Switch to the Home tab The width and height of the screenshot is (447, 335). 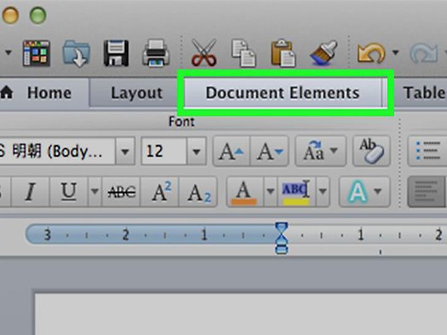pyautogui.click(x=44, y=93)
